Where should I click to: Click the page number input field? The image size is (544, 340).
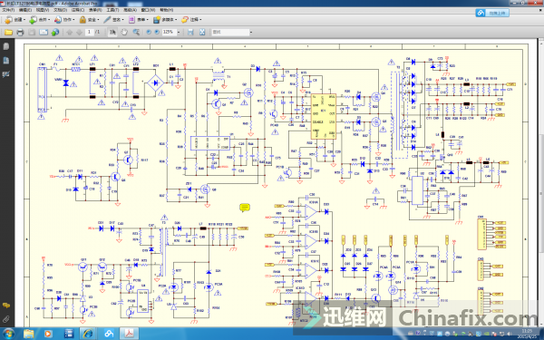pos(89,33)
